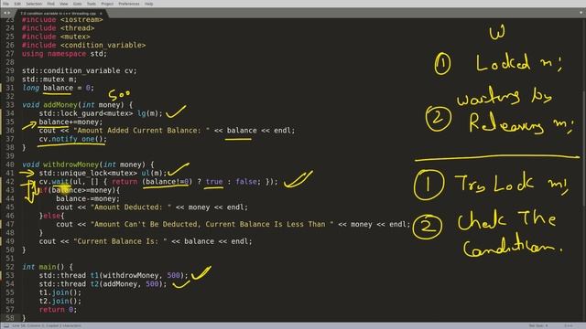Open the Goto menu
This screenshot has width=586, height=329.
pos(77,4)
